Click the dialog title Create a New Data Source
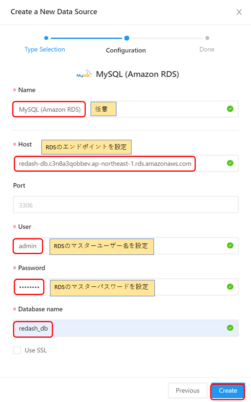This screenshot has width=251, height=402. click(x=53, y=12)
